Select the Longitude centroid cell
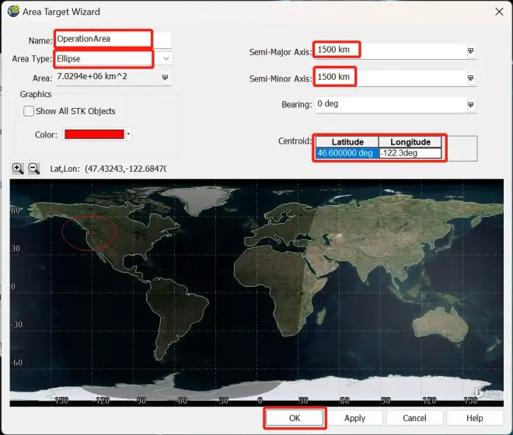 pyautogui.click(x=410, y=154)
